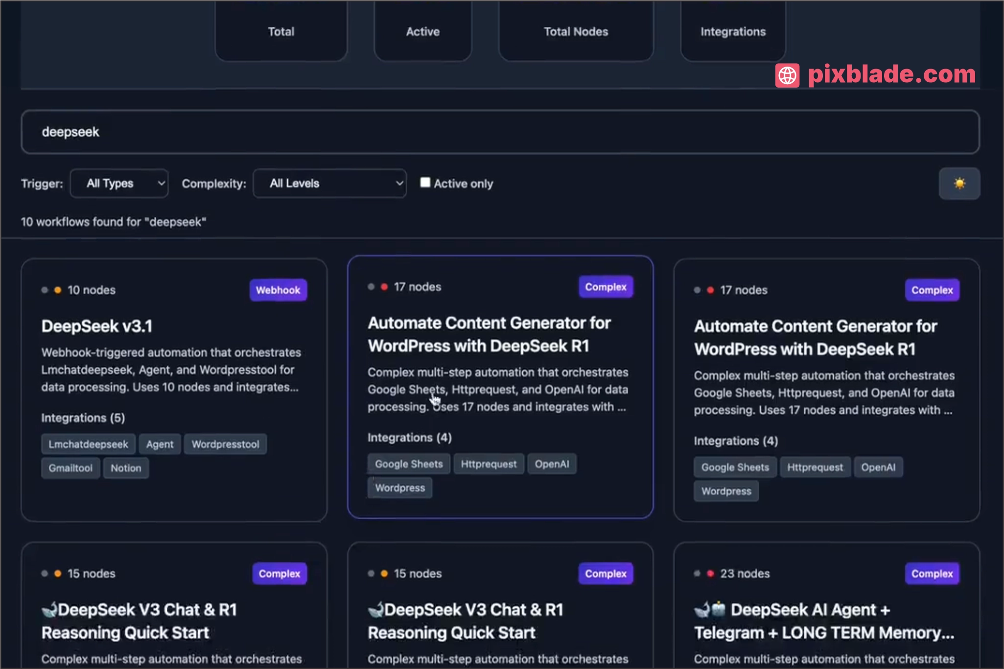Click Google Sheets tag in rightmost card
This screenshot has width=1004, height=669.
pyautogui.click(x=735, y=467)
